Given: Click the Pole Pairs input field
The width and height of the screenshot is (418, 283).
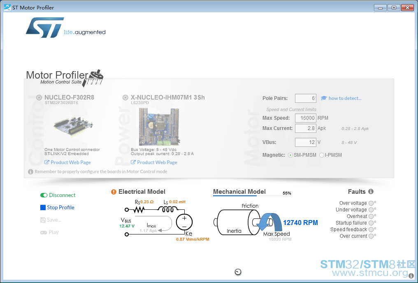Looking at the screenshot, I should 306,98.
